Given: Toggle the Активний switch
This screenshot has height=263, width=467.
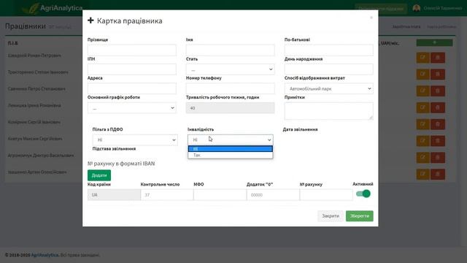Looking at the screenshot, I should 363,194.
